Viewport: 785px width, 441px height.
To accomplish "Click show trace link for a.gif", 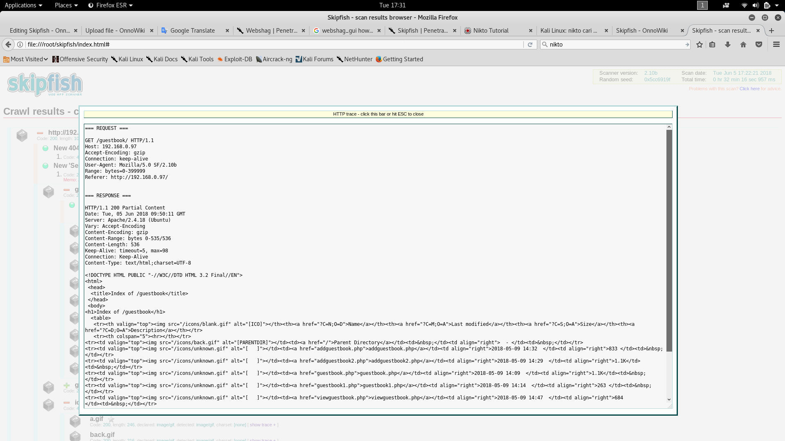I will click(263, 425).
